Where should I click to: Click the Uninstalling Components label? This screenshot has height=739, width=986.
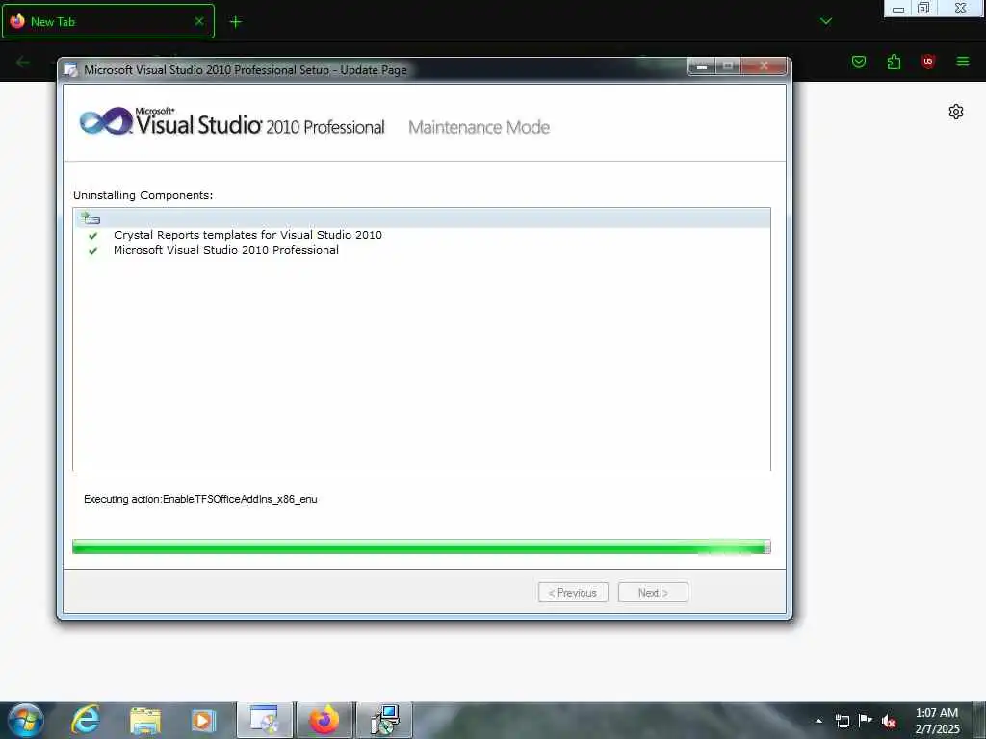click(x=143, y=195)
